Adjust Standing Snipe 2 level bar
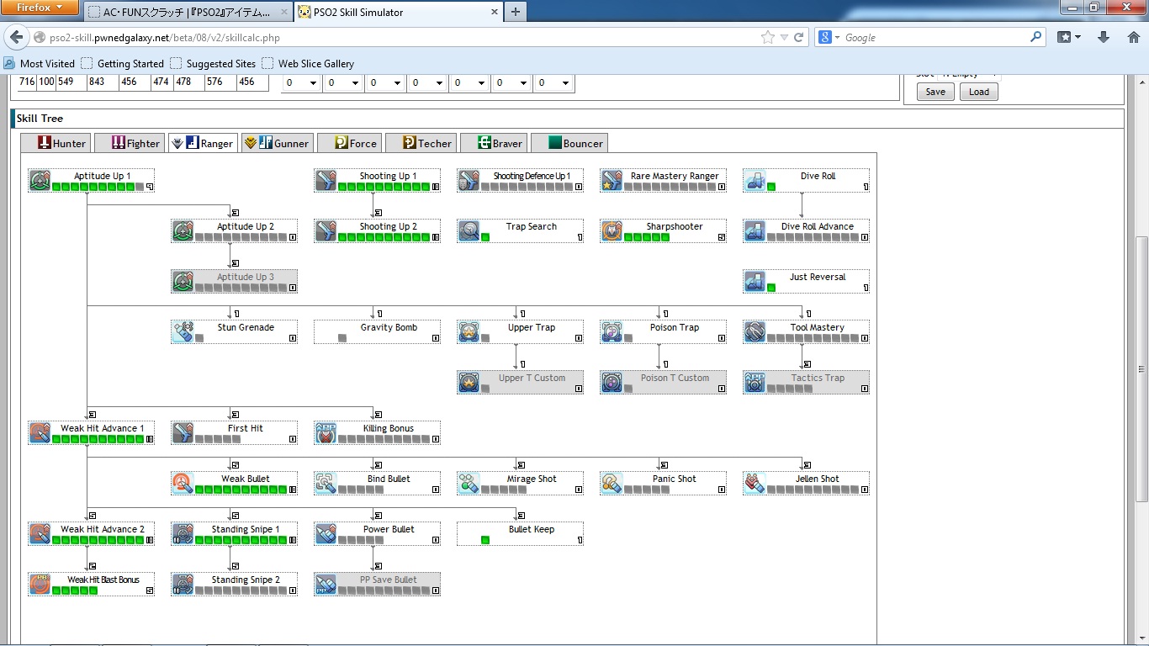 pyautogui.click(x=241, y=590)
